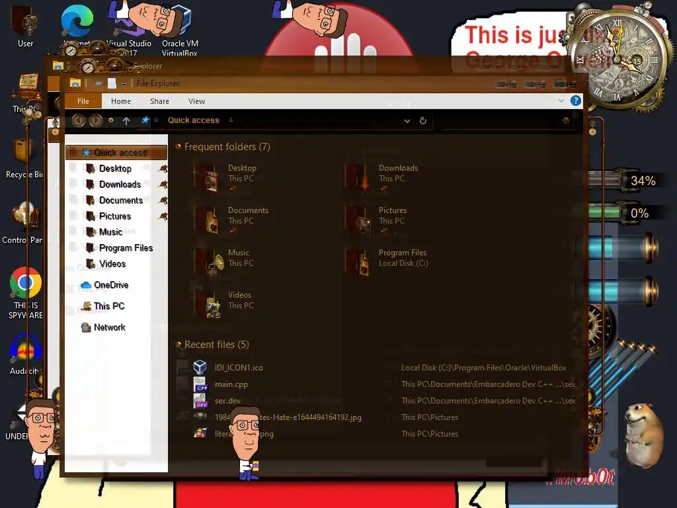Open the Audacity desktop icon

point(26,355)
